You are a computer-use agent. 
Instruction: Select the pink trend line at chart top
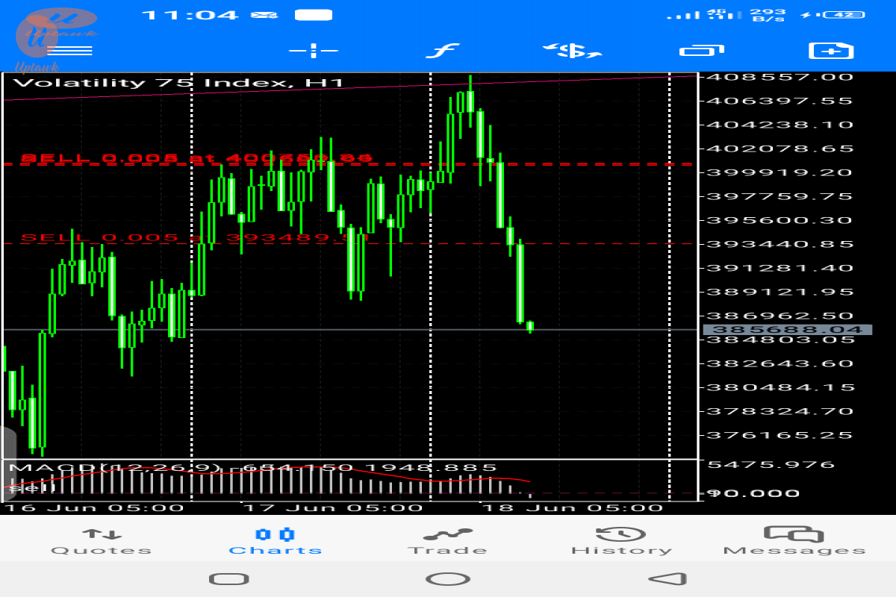click(x=523, y=81)
